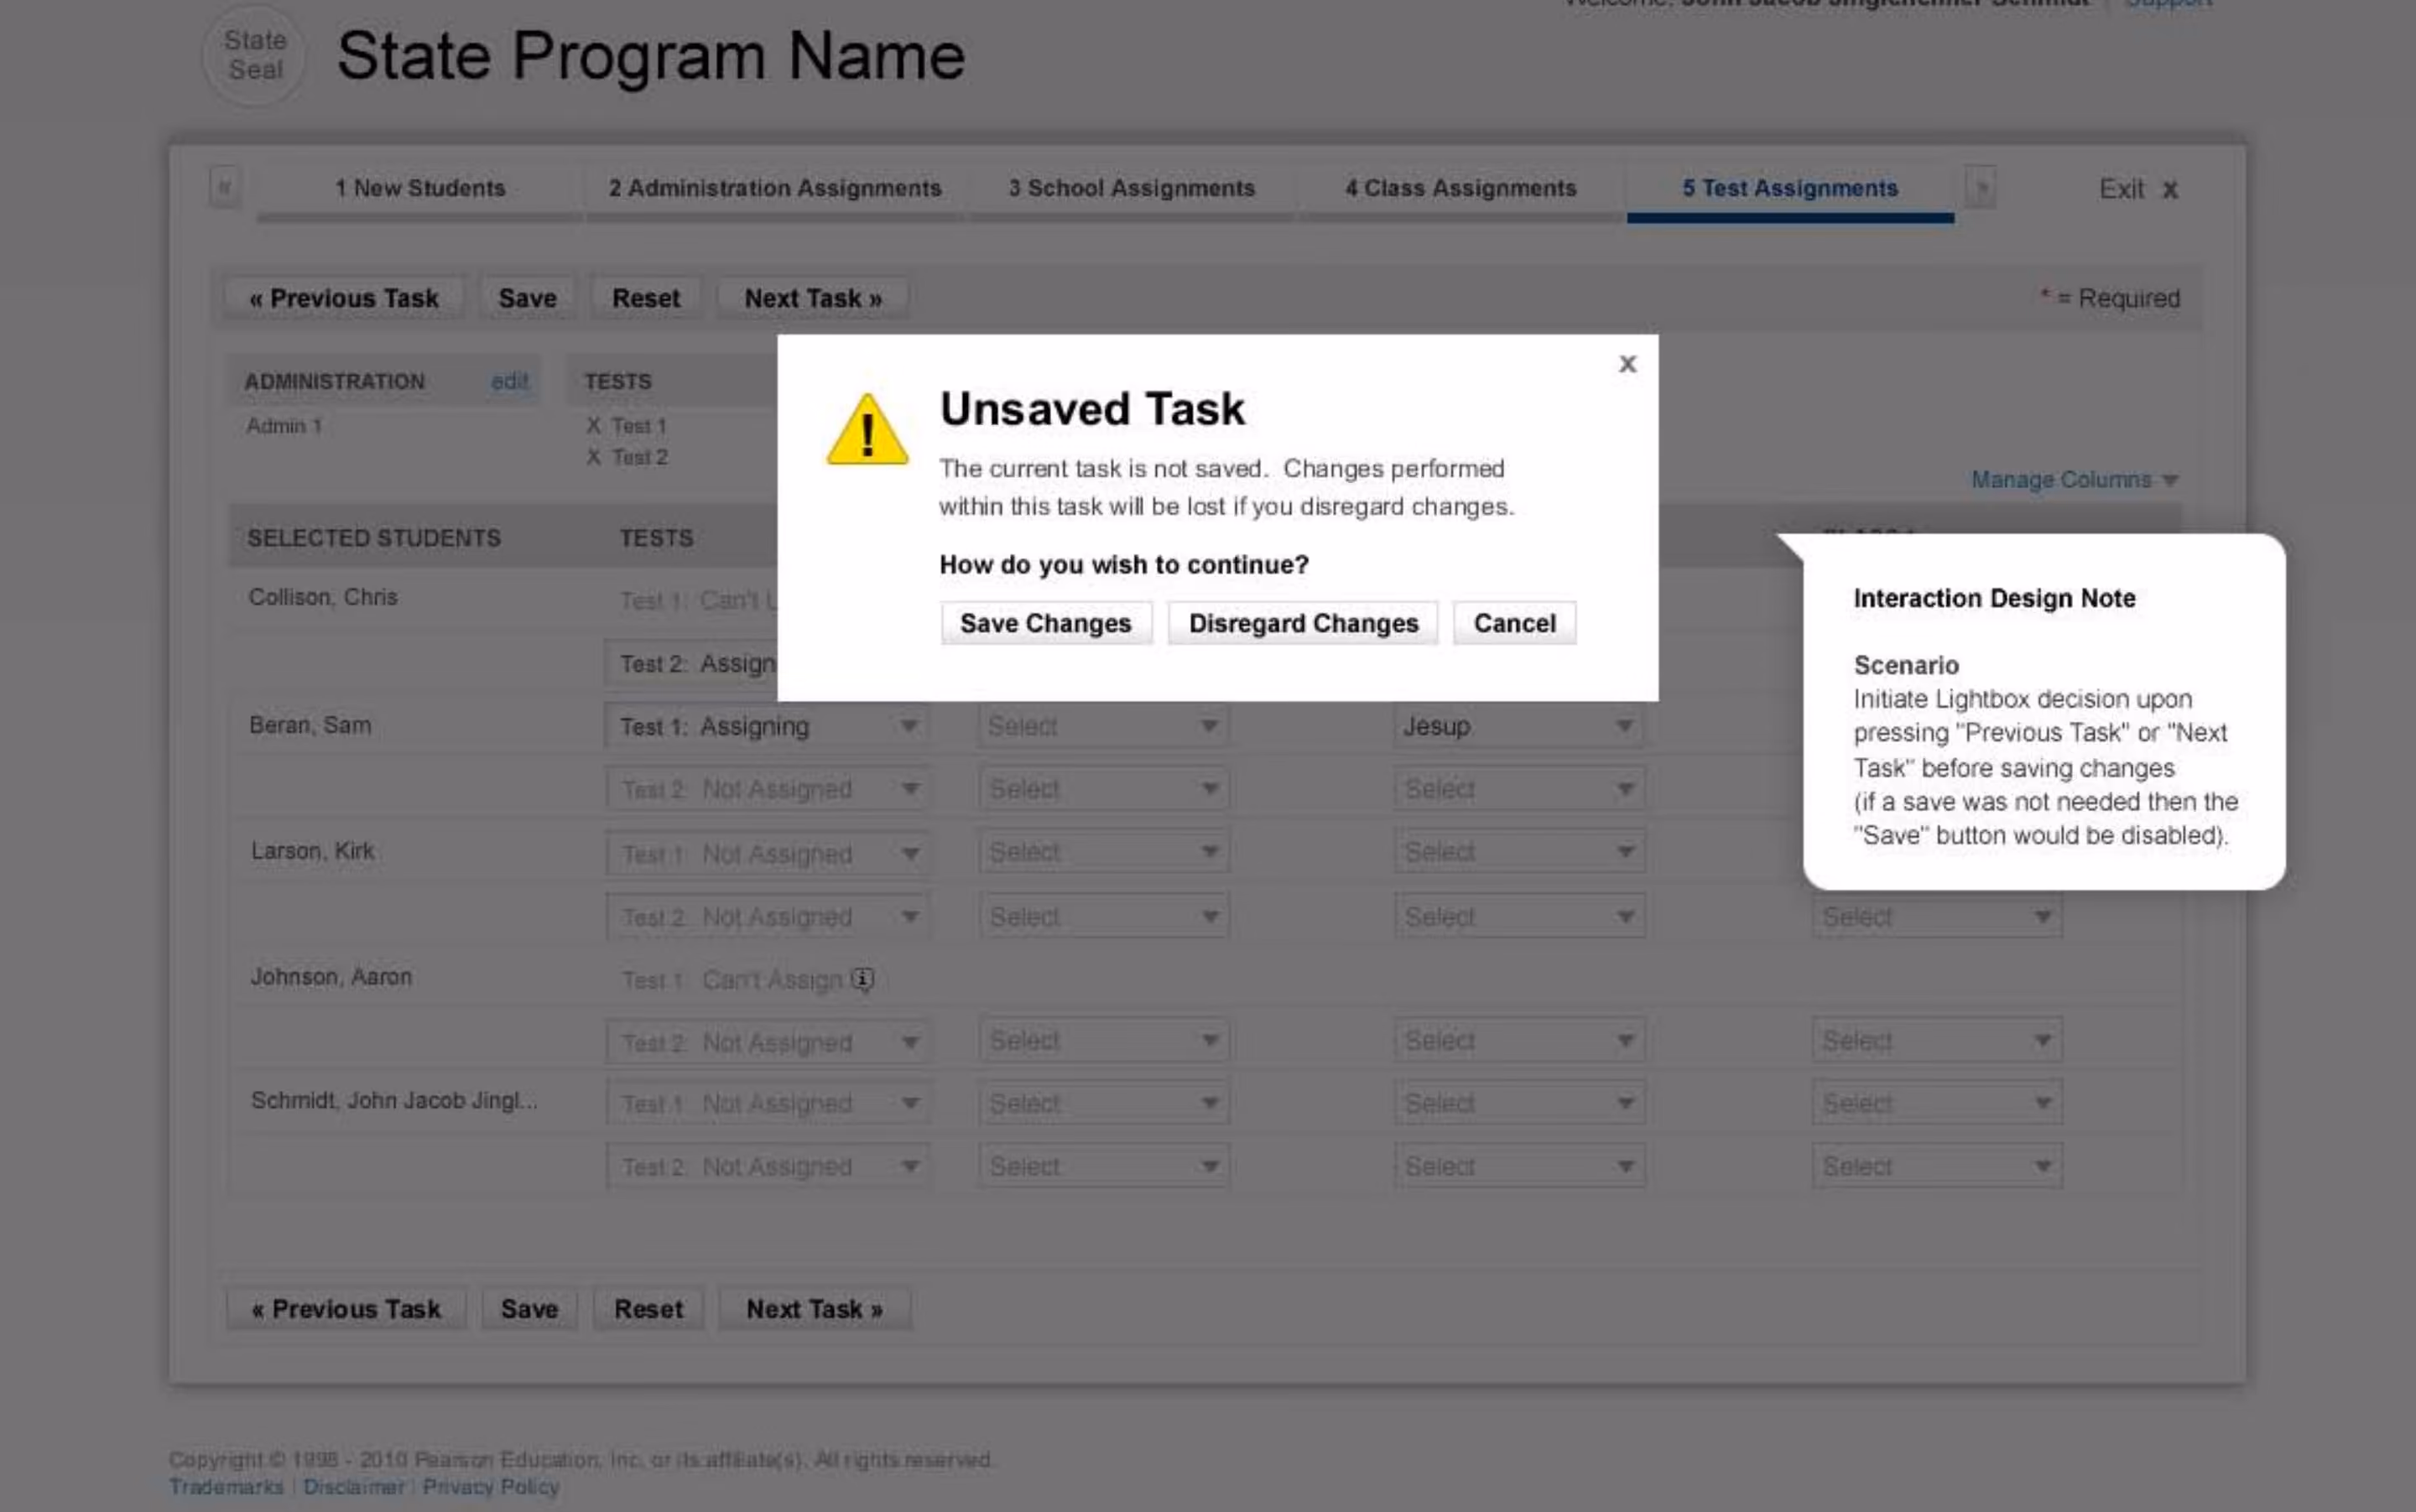Viewport: 2416px width, 1512px height.
Task: Click the State Seal logo
Action: (254, 55)
